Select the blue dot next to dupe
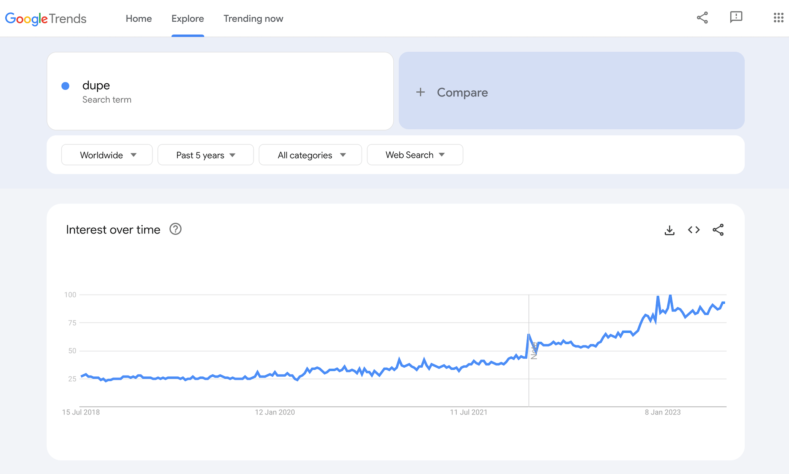789x474 pixels. click(65, 86)
